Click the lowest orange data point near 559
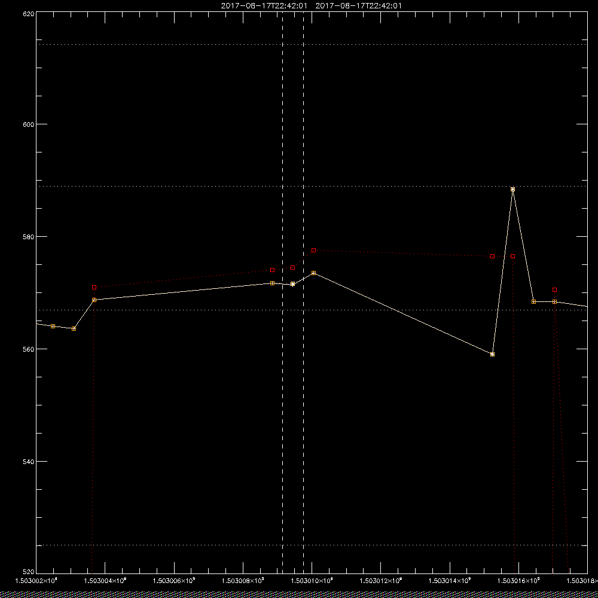The image size is (598, 598). (x=492, y=354)
